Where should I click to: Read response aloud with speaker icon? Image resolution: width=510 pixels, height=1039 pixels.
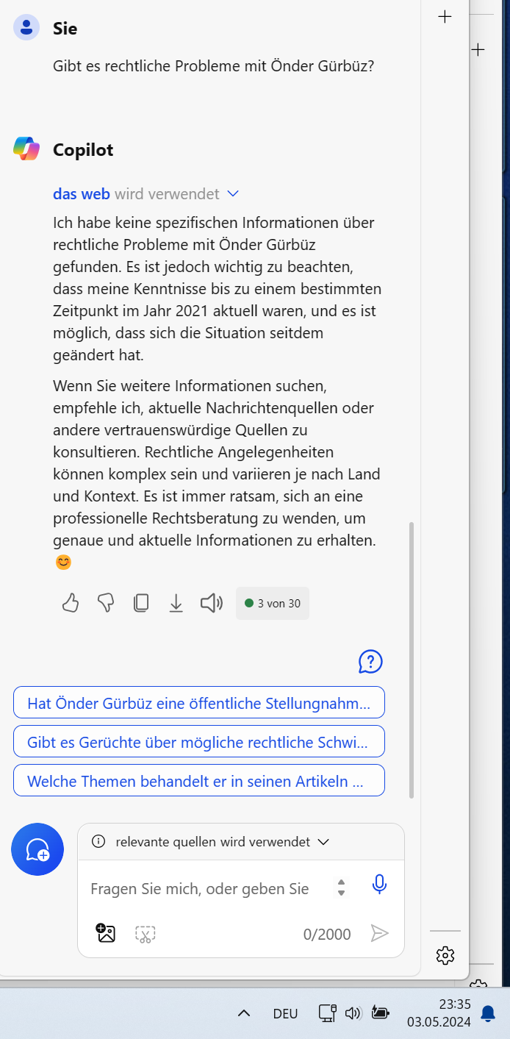(x=212, y=604)
